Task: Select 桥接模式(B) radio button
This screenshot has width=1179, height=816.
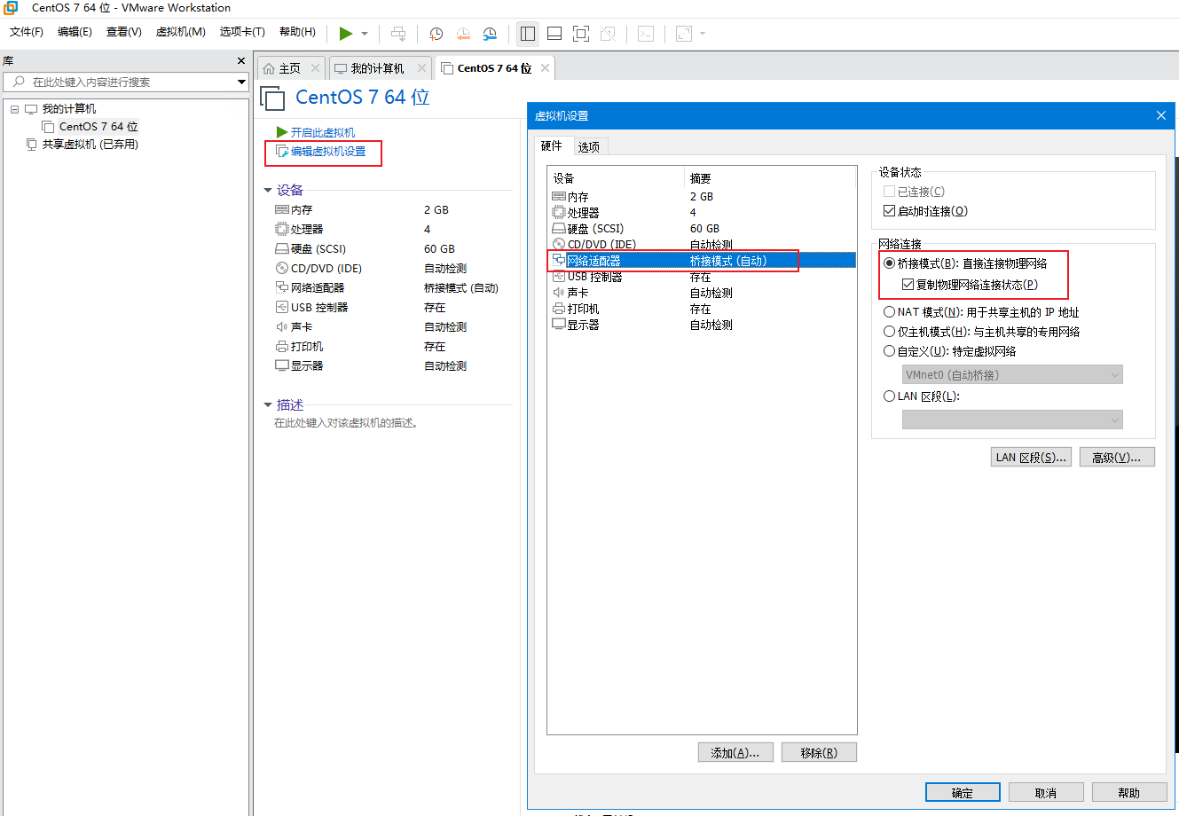Action: point(889,263)
